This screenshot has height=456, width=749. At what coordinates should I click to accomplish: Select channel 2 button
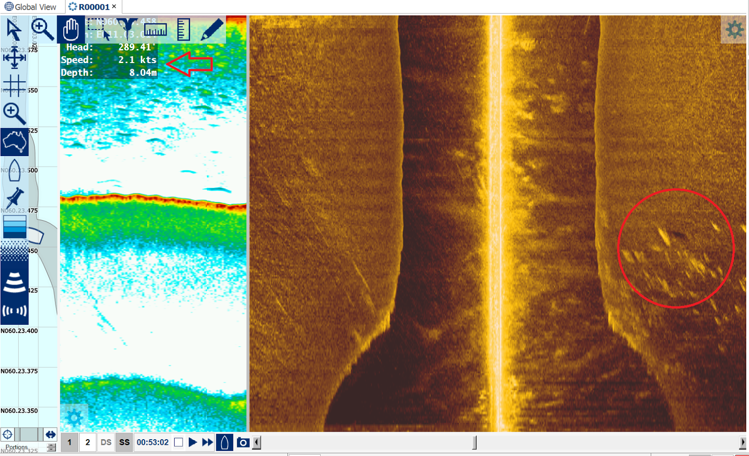tap(88, 442)
